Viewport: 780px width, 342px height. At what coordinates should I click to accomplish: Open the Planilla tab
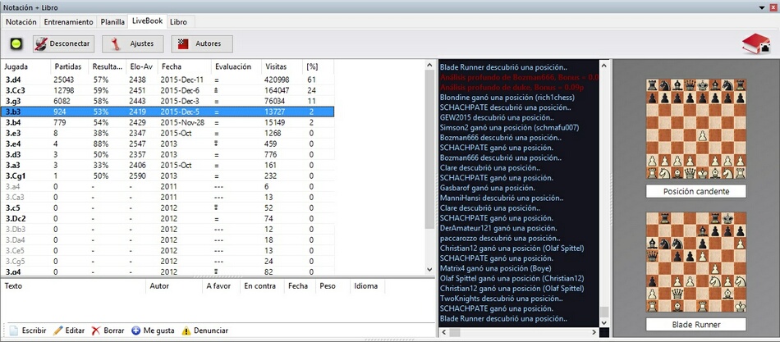[x=112, y=22]
